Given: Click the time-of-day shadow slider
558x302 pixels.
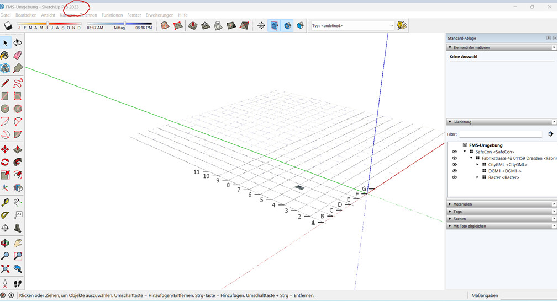Looking at the screenshot, I should (124, 24).
